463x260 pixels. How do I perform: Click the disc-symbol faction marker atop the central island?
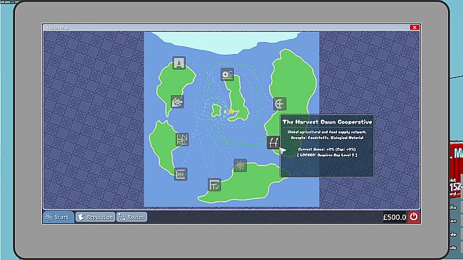tap(227, 75)
